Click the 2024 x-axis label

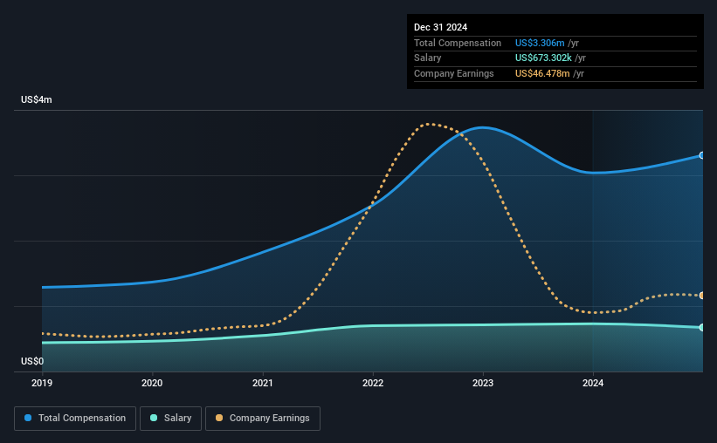click(593, 383)
